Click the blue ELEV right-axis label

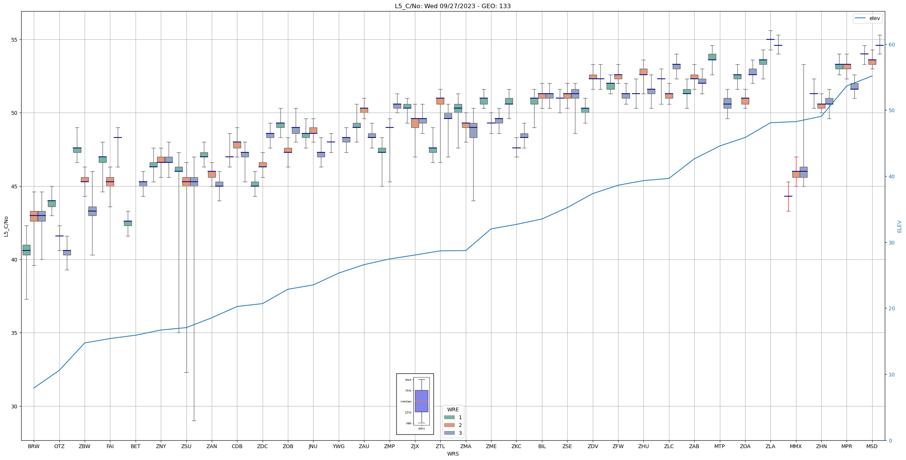tap(899, 226)
